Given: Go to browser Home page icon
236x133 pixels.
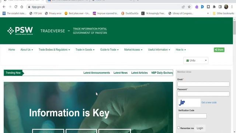Looking at the screenshot, I should [x=22, y=7].
